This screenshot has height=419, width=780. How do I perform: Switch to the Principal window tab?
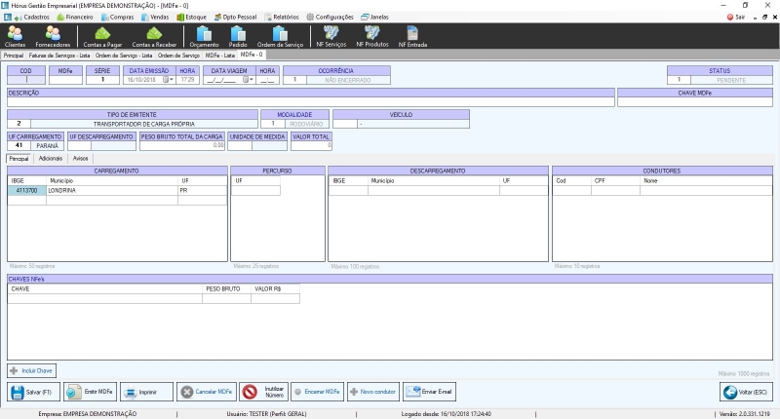coord(14,56)
